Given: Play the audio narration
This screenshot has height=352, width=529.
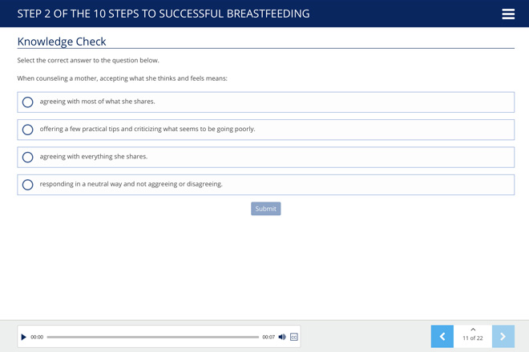Looking at the screenshot, I should click(24, 337).
